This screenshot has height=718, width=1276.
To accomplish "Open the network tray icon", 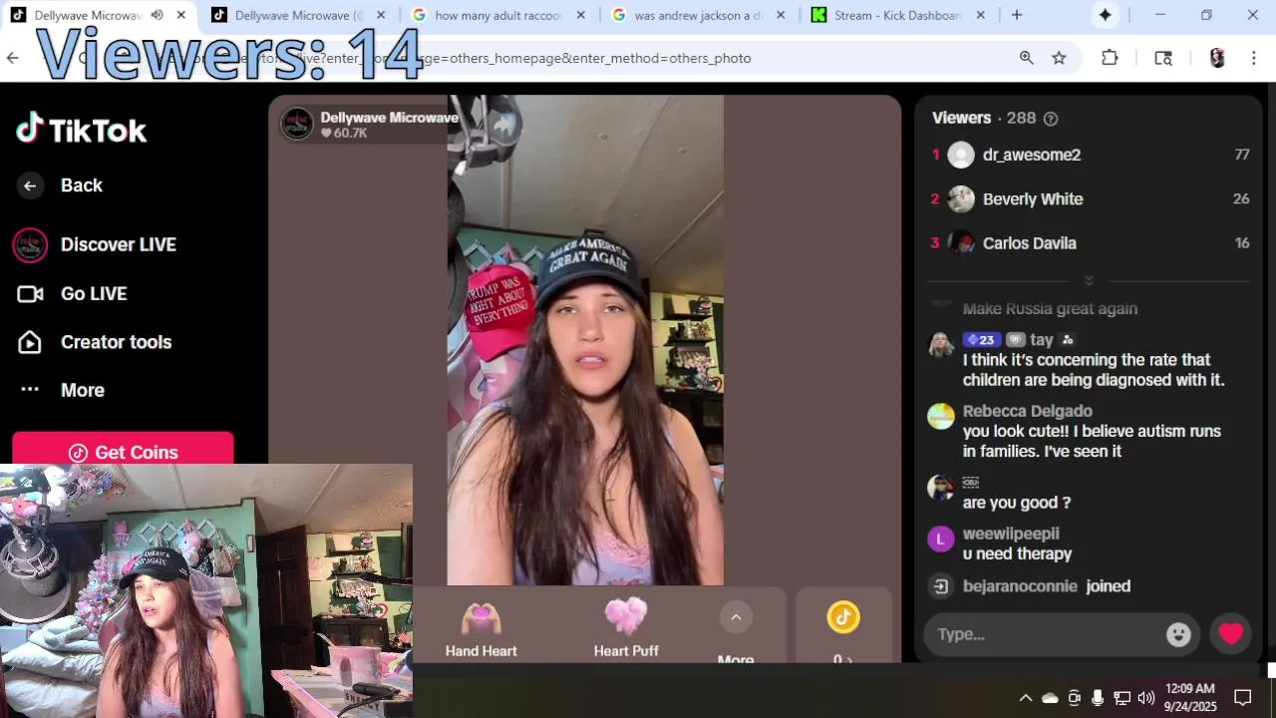I will (x=1121, y=698).
